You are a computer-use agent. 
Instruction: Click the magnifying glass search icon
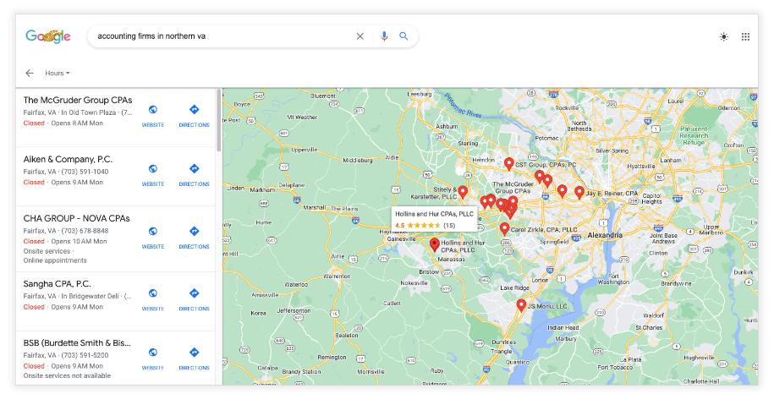tap(403, 36)
